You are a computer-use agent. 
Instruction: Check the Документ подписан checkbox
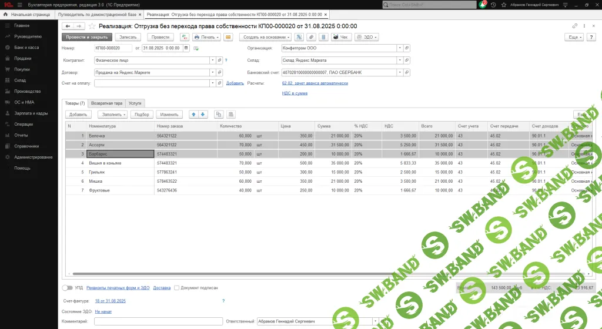(x=176, y=288)
